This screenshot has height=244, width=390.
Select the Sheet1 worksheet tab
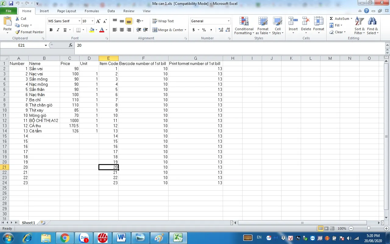(28, 223)
